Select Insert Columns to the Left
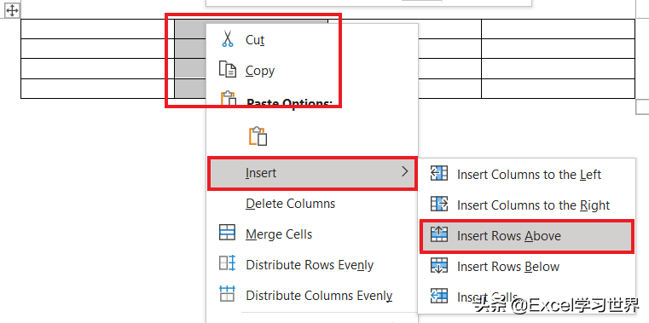This screenshot has height=323, width=649. pos(526,174)
